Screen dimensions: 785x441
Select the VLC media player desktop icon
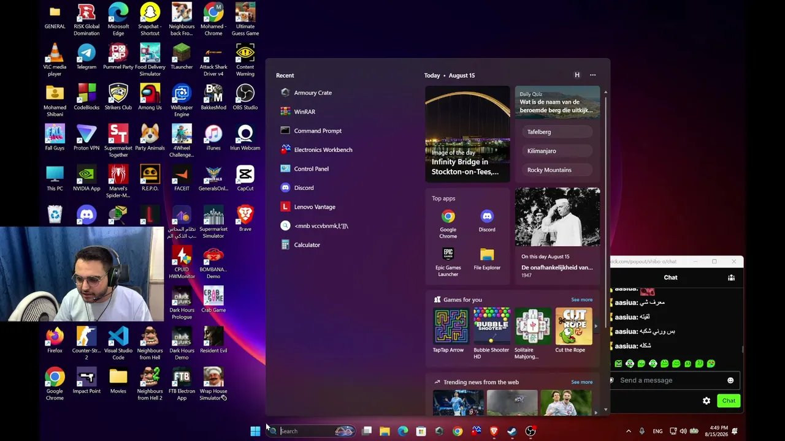[x=55, y=60]
